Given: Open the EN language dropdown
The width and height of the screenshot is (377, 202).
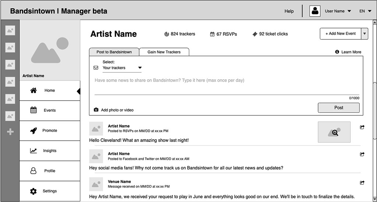Looking at the screenshot, I should tap(365, 11).
